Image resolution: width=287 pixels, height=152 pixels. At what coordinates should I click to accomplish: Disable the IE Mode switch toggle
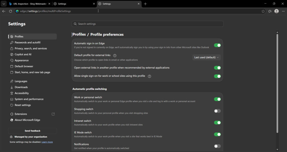pyautogui.click(x=217, y=134)
